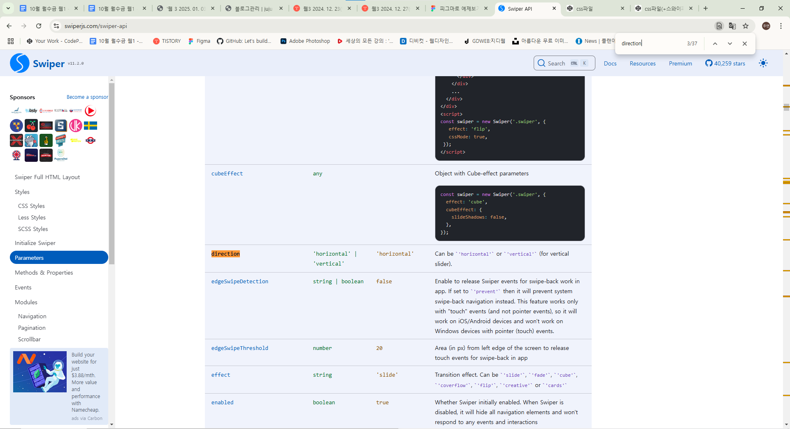Image resolution: width=790 pixels, height=429 pixels.
Task: Click the browser forward arrow
Action: pyautogui.click(x=24, y=26)
